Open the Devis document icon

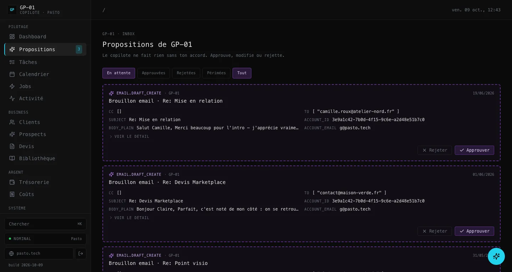pos(12,146)
